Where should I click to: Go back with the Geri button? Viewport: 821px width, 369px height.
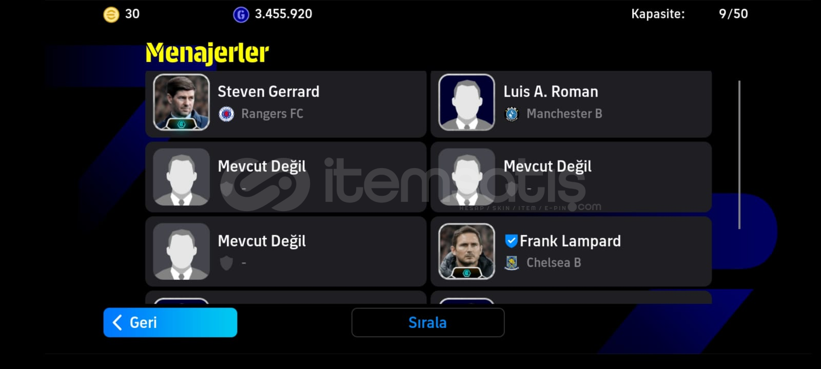pos(170,322)
